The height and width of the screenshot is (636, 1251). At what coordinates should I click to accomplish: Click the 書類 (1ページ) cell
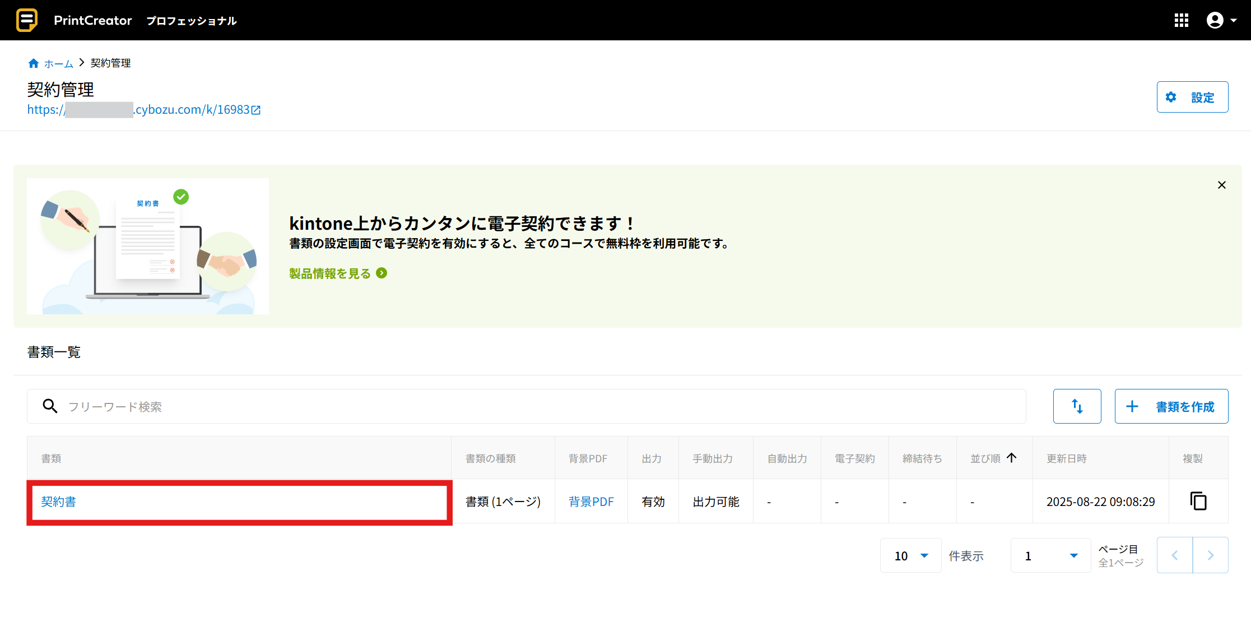(503, 502)
